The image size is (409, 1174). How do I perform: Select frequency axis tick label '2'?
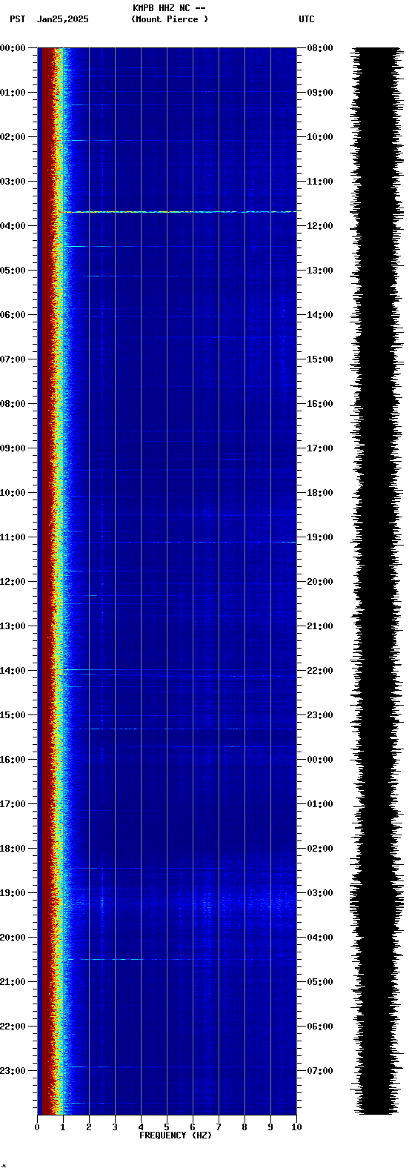pyautogui.click(x=89, y=1127)
